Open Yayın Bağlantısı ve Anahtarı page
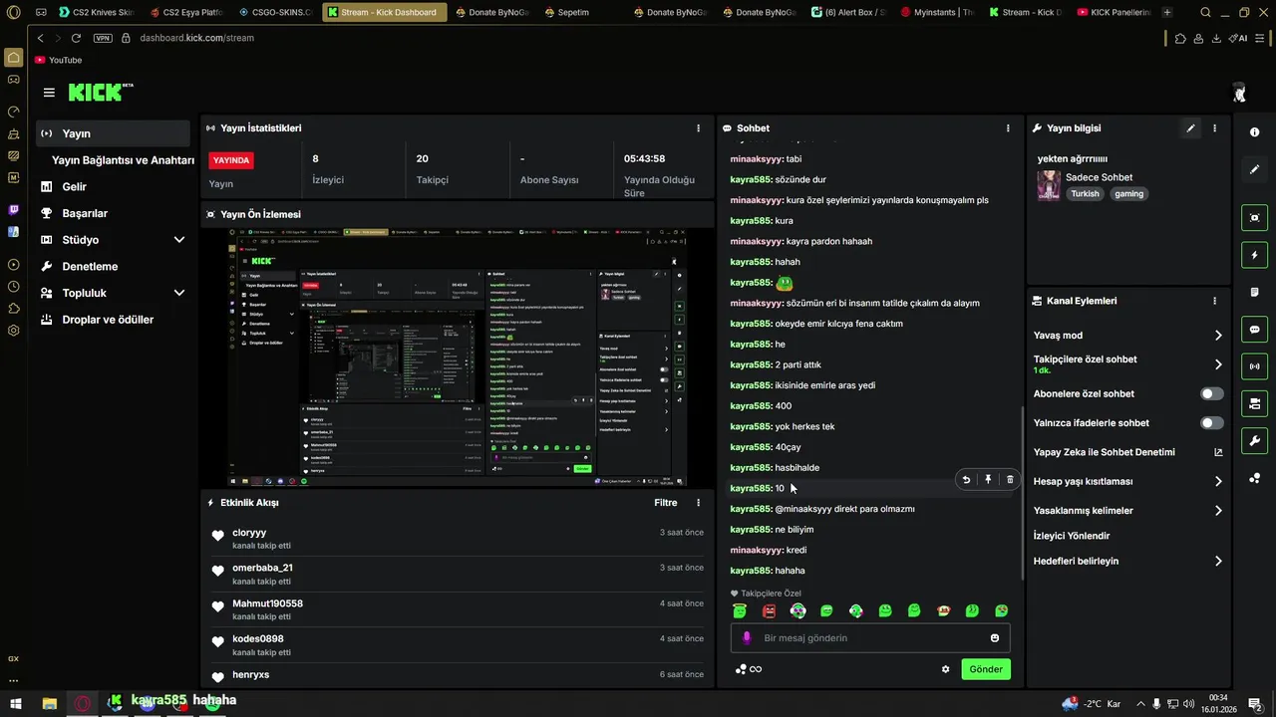 click(x=123, y=160)
